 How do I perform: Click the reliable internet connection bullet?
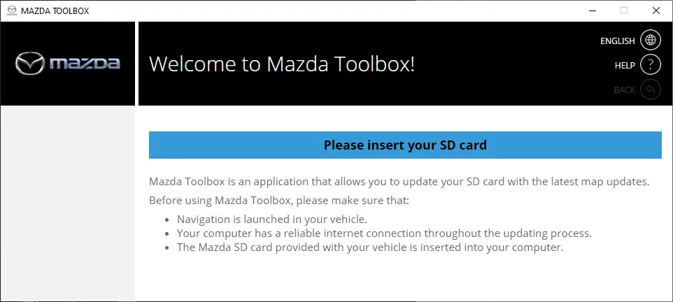(384, 233)
